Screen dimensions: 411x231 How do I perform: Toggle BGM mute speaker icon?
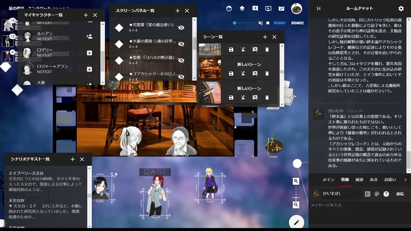261,23
